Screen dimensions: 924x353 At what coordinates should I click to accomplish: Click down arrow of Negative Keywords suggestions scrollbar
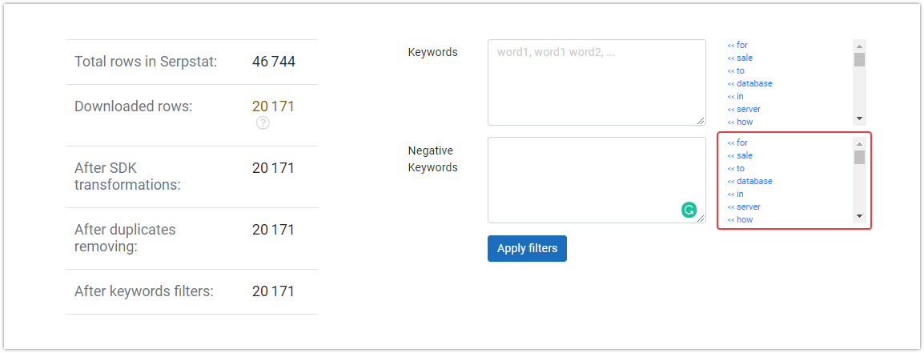[x=859, y=216]
